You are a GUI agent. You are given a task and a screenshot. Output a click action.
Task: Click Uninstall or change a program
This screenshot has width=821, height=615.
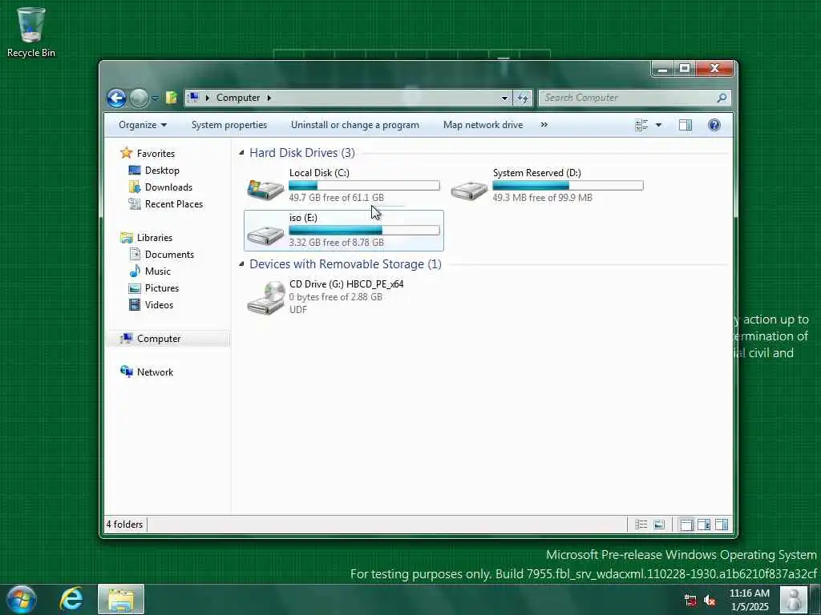point(355,125)
